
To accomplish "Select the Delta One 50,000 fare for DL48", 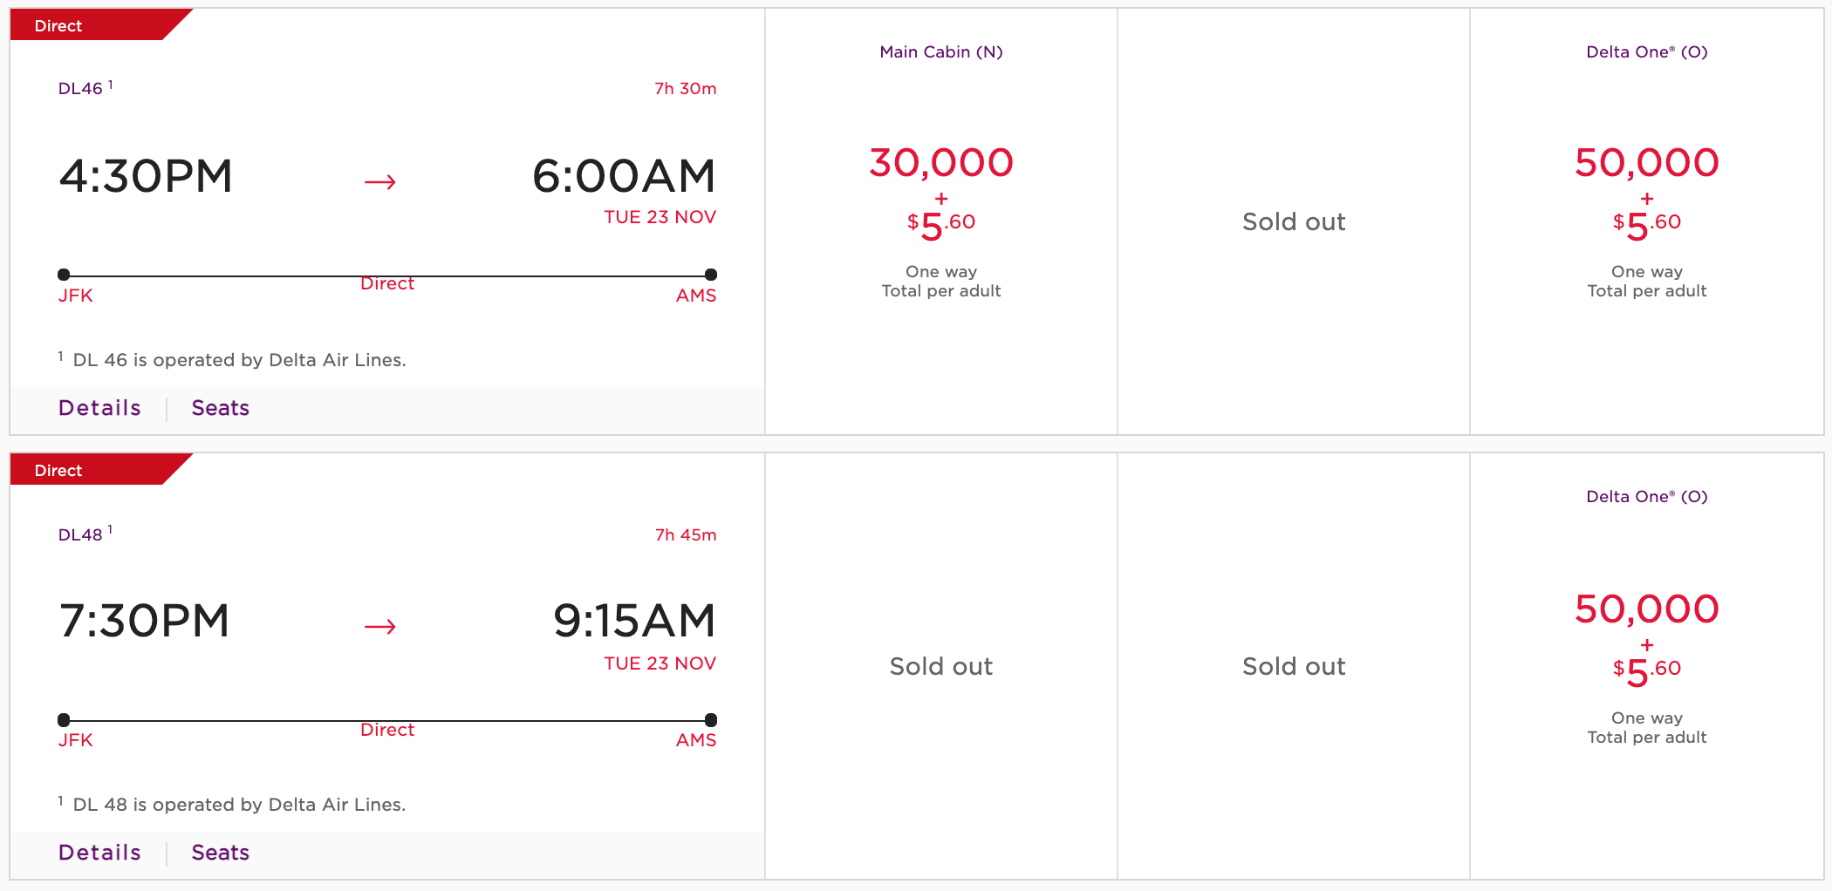I will click(x=1645, y=630).
